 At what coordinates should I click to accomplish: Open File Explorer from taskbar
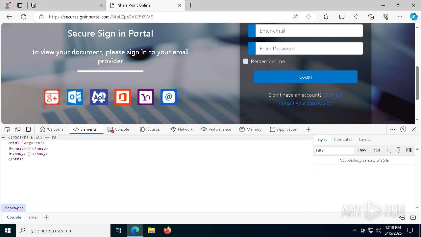[151, 230]
